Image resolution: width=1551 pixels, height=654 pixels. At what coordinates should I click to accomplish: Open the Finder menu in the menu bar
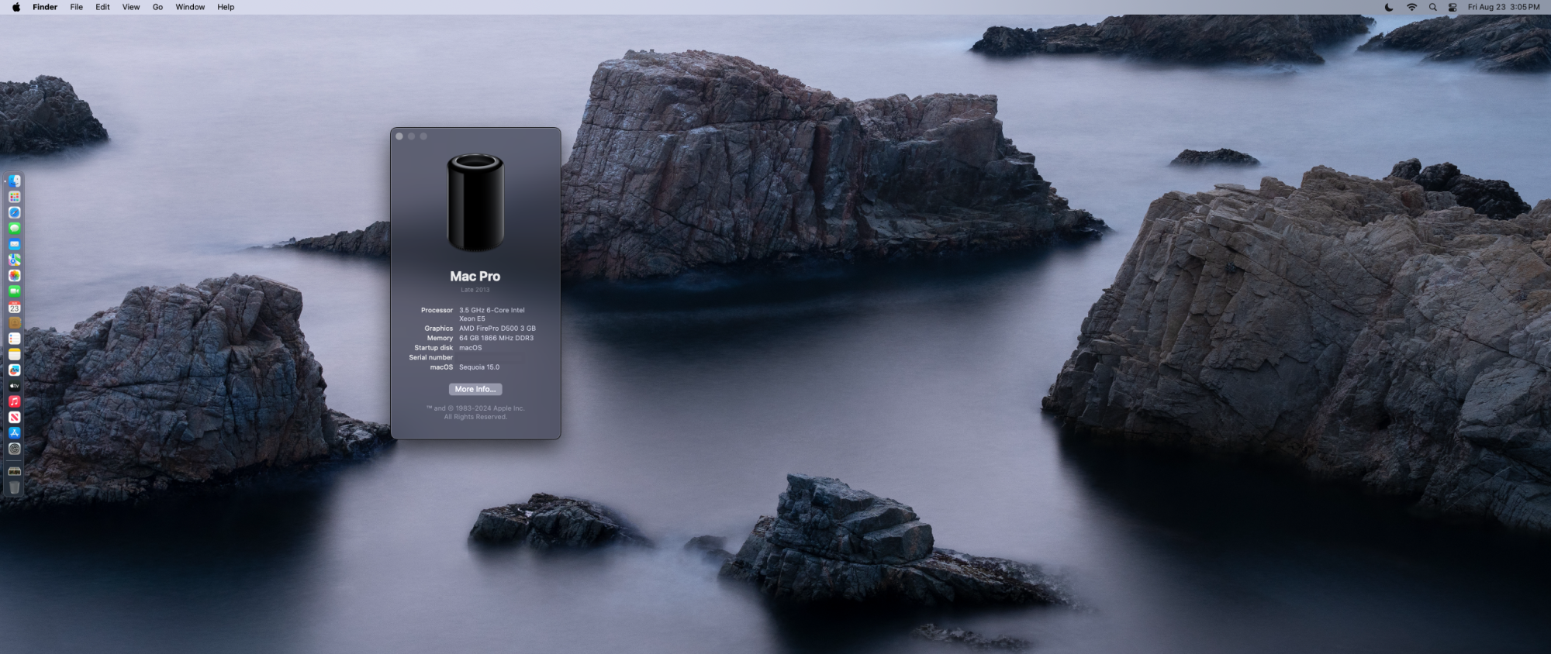[45, 7]
